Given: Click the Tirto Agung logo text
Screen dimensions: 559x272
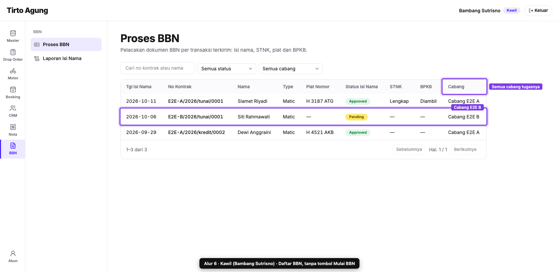Looking at the screenshot, I should [x=27, y=11].
